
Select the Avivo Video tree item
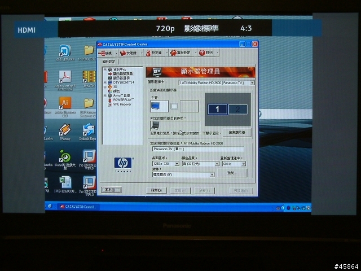click(119, 95)
